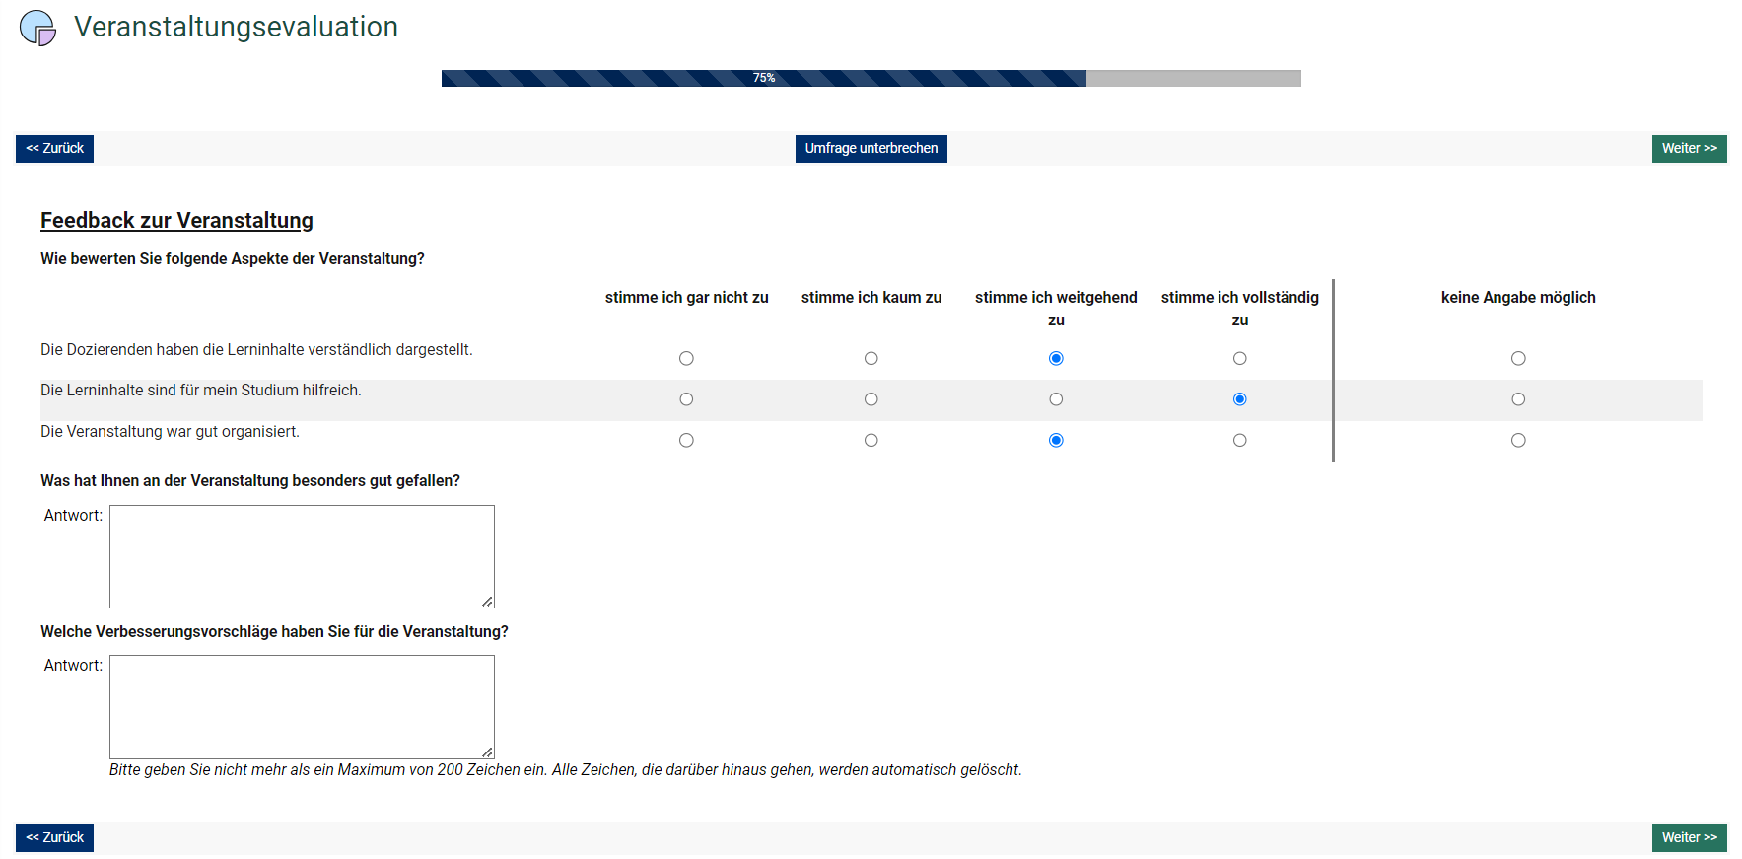This screenshot has height=859, width=1742.
Task: Click the 'stimme ich vollständig zu' column header
Action: pos(1239,309)
